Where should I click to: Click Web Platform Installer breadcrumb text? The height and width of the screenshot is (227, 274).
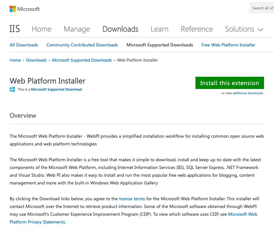[137, 60]
